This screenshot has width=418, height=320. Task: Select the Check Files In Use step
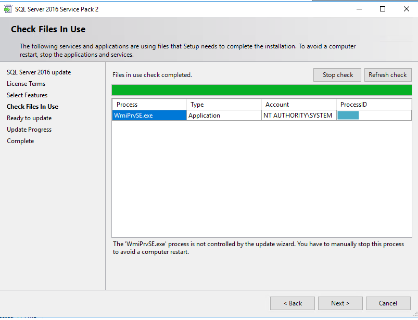32,107
